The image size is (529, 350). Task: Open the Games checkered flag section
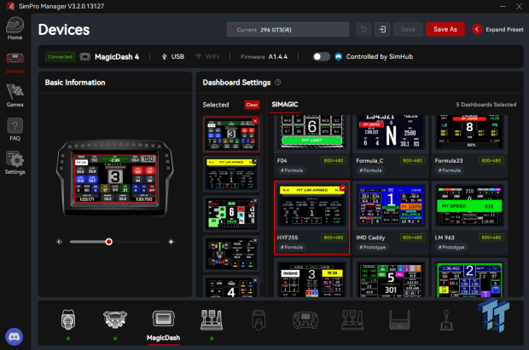(15, 95)
